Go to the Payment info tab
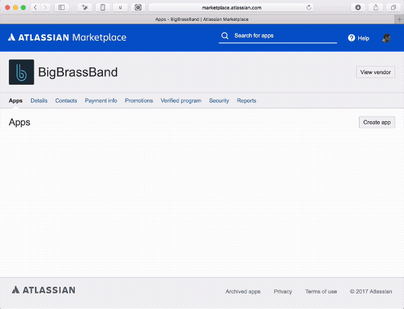The width and height of the screenshot is (404, 309). pos(101,101)
